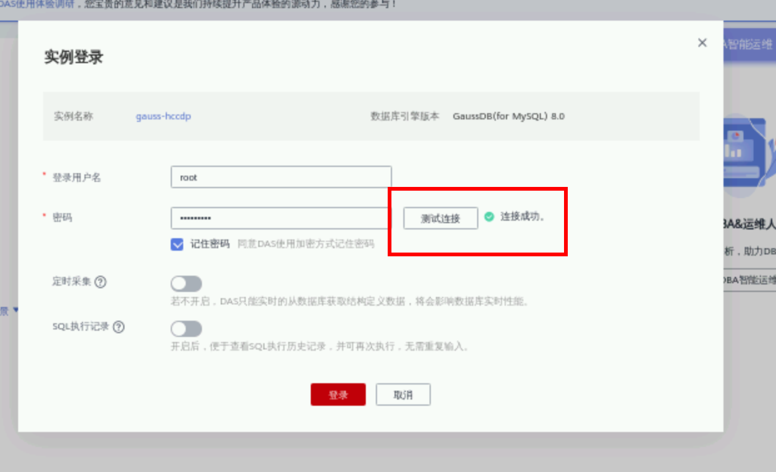The image size is (776, 472).
Task: Click green success icon beside 连接成功
Action: tap(489, 217)
